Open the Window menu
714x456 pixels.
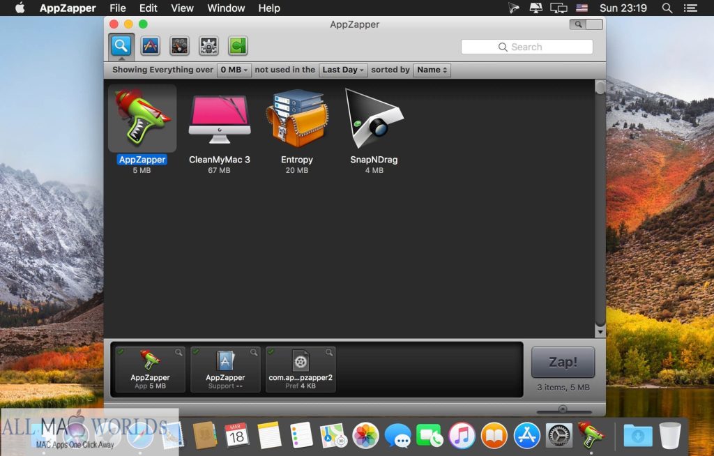pos(226,8)
